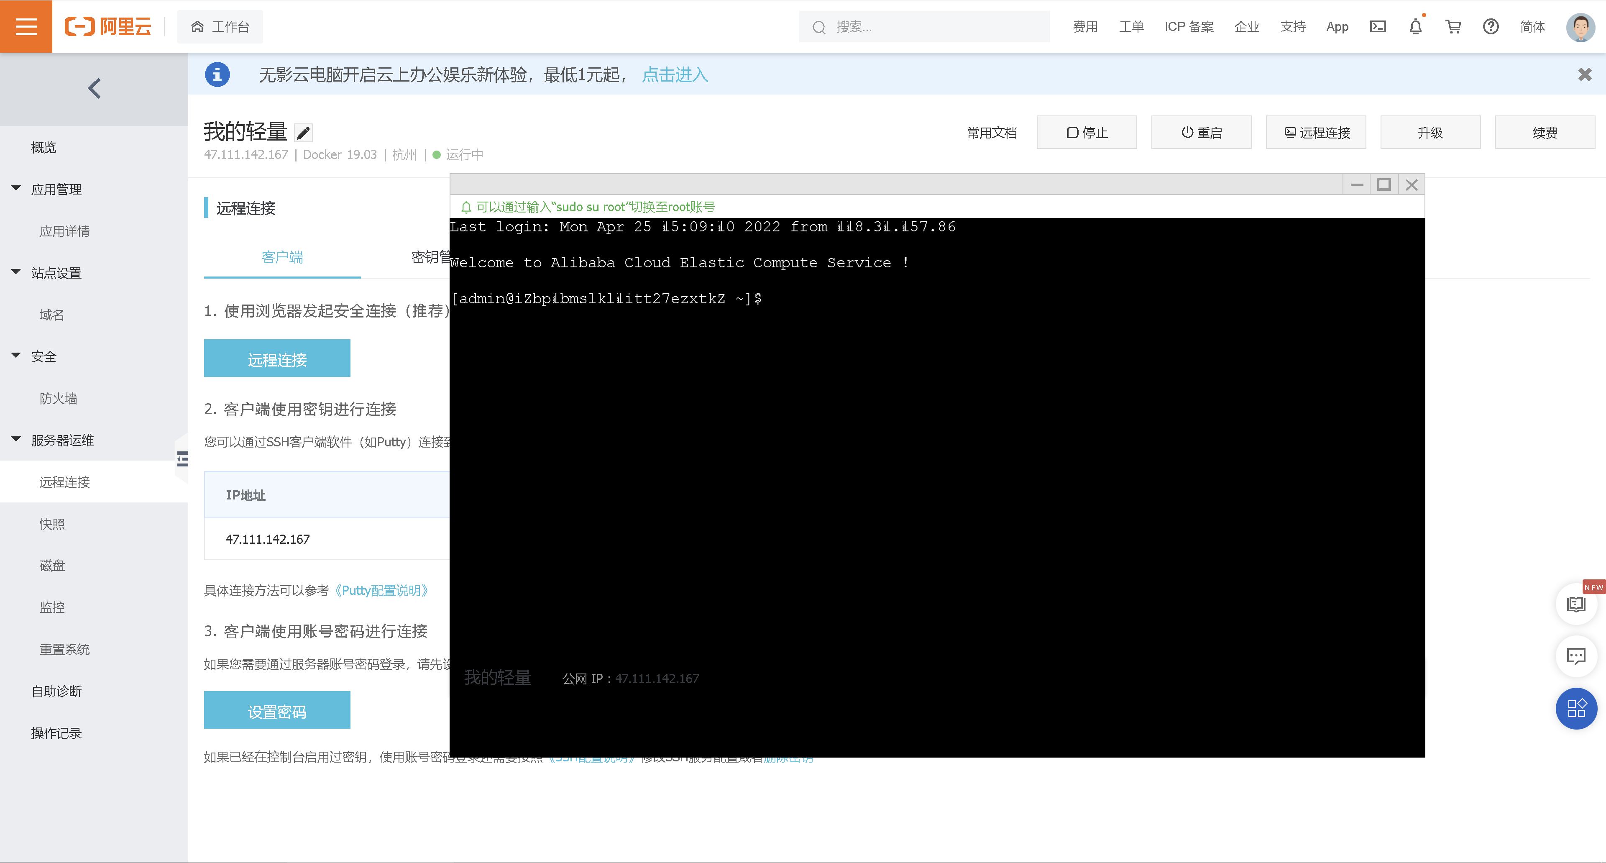Open the shopping cart icon
1606x863 pixels.
1453,27
